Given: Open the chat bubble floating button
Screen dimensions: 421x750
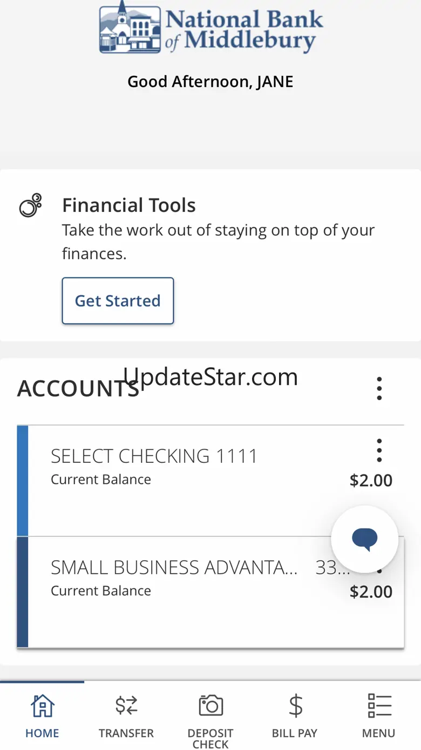Looking at the screenshot, I should (x=365, y=539).
